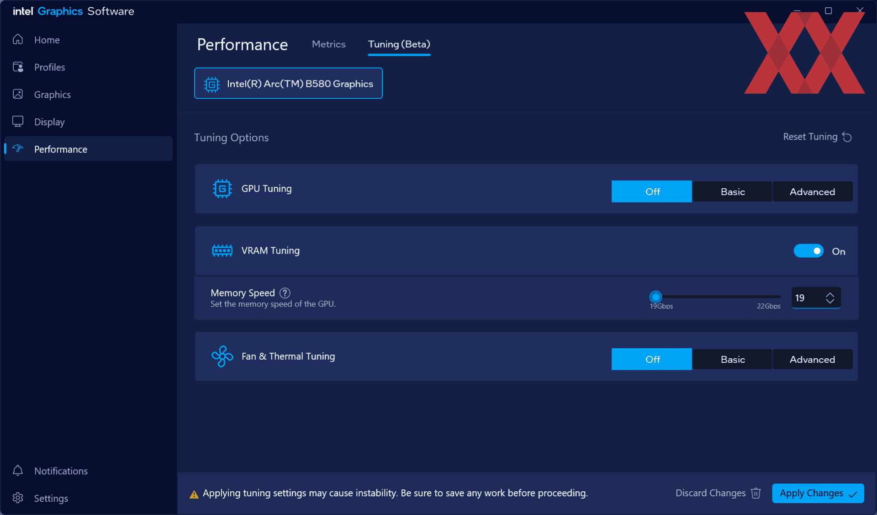
Task: Set Fan & Thermal Tuning to Off
Action: (652, 359)
